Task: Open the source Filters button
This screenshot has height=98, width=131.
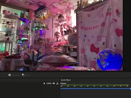Action: 26,75
